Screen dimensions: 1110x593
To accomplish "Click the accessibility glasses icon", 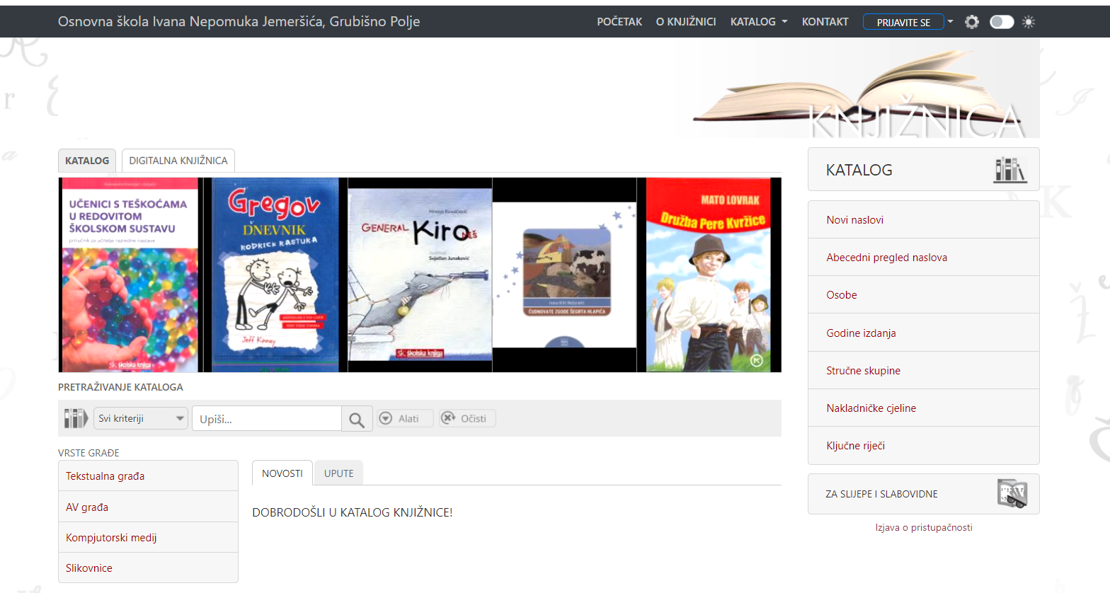I will (1012, 493).
